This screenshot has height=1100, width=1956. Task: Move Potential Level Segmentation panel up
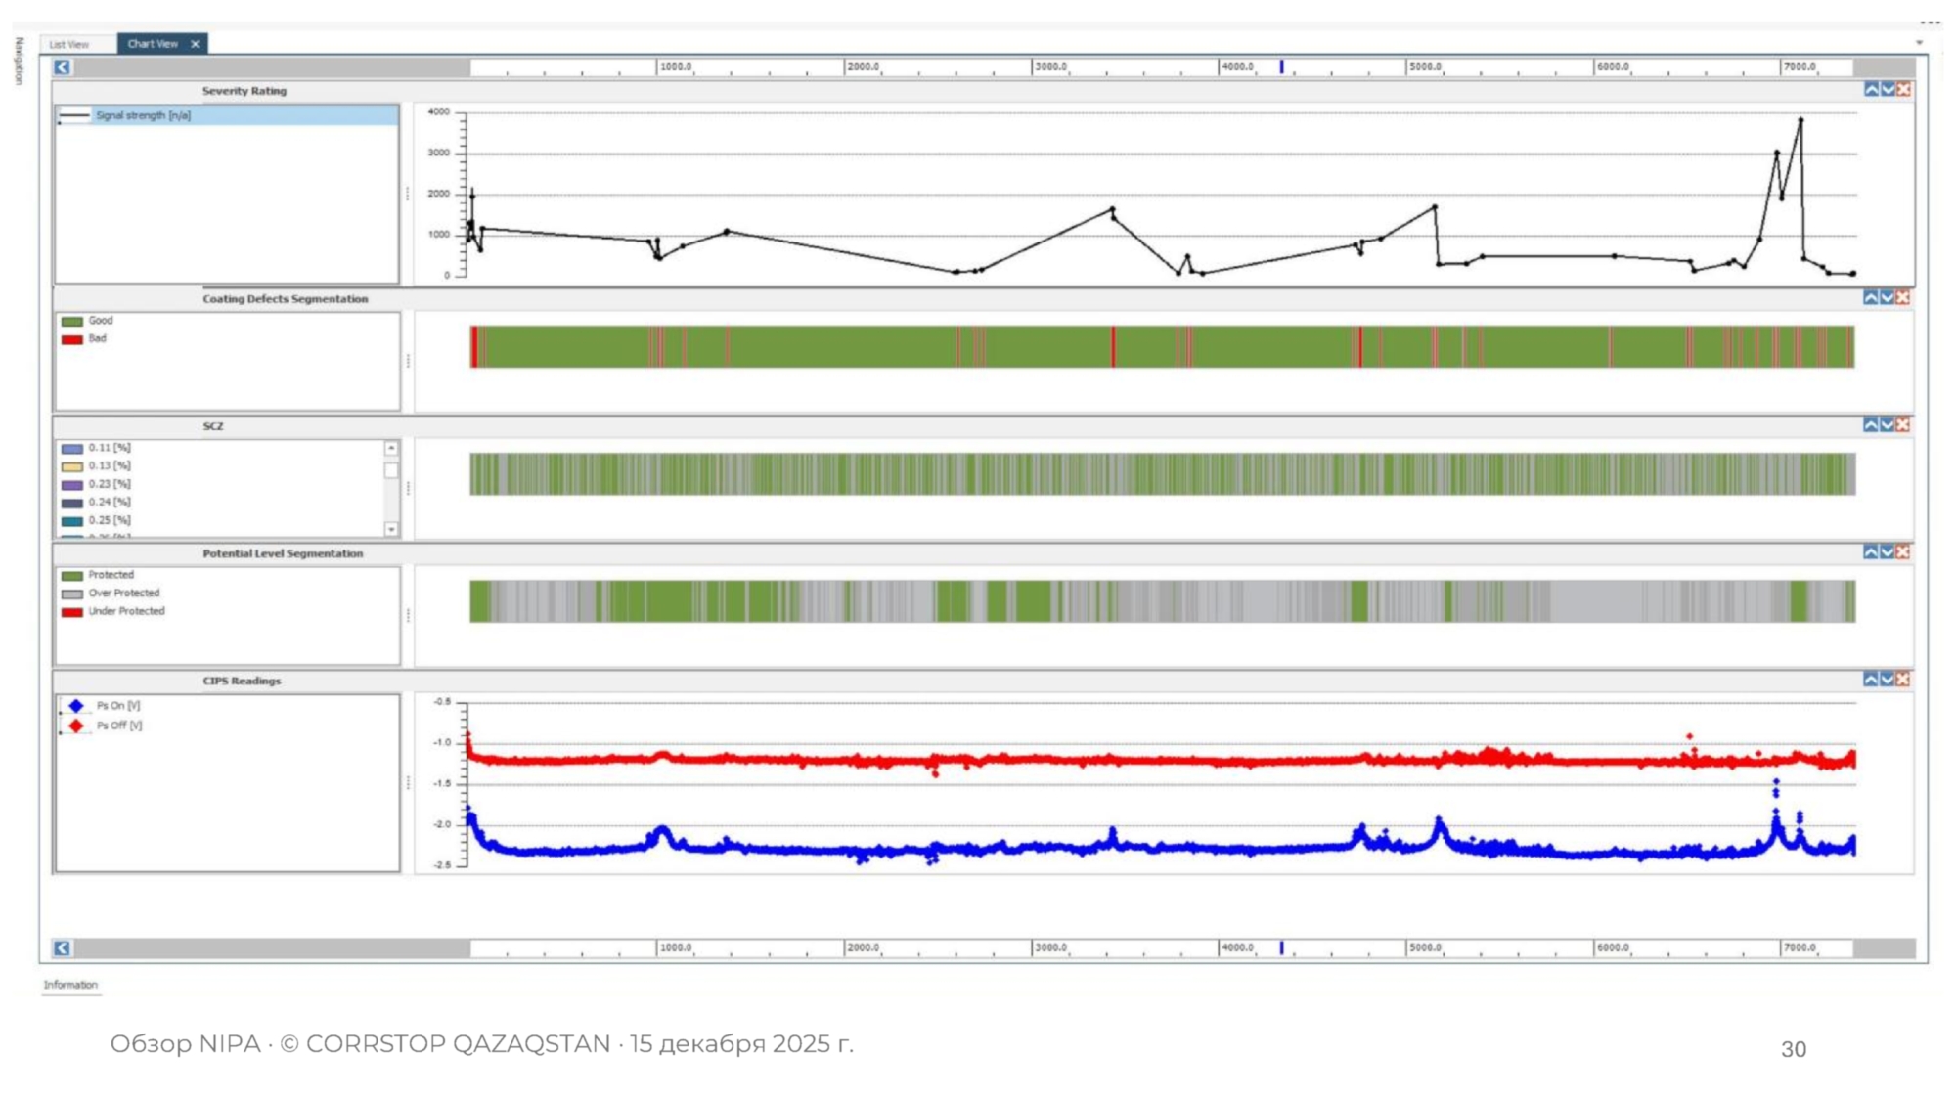(x=1871, y=552)
